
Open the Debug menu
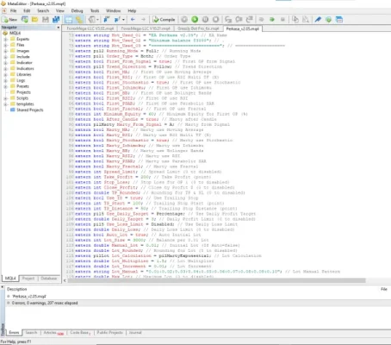click(77, 10)
